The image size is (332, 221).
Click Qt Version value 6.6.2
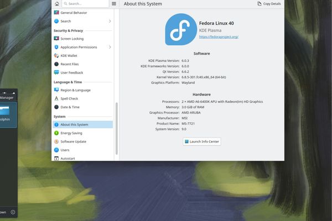(x=185, y=72)
